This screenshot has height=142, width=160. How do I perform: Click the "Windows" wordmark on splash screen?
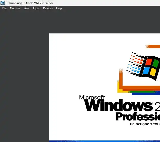tap(118, 105)
